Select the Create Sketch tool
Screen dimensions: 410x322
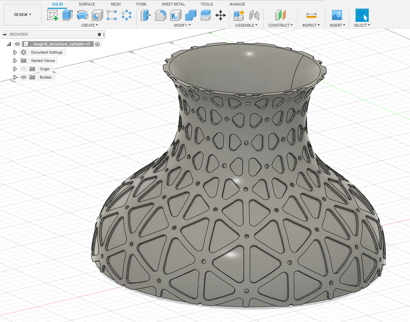point(53,15)
